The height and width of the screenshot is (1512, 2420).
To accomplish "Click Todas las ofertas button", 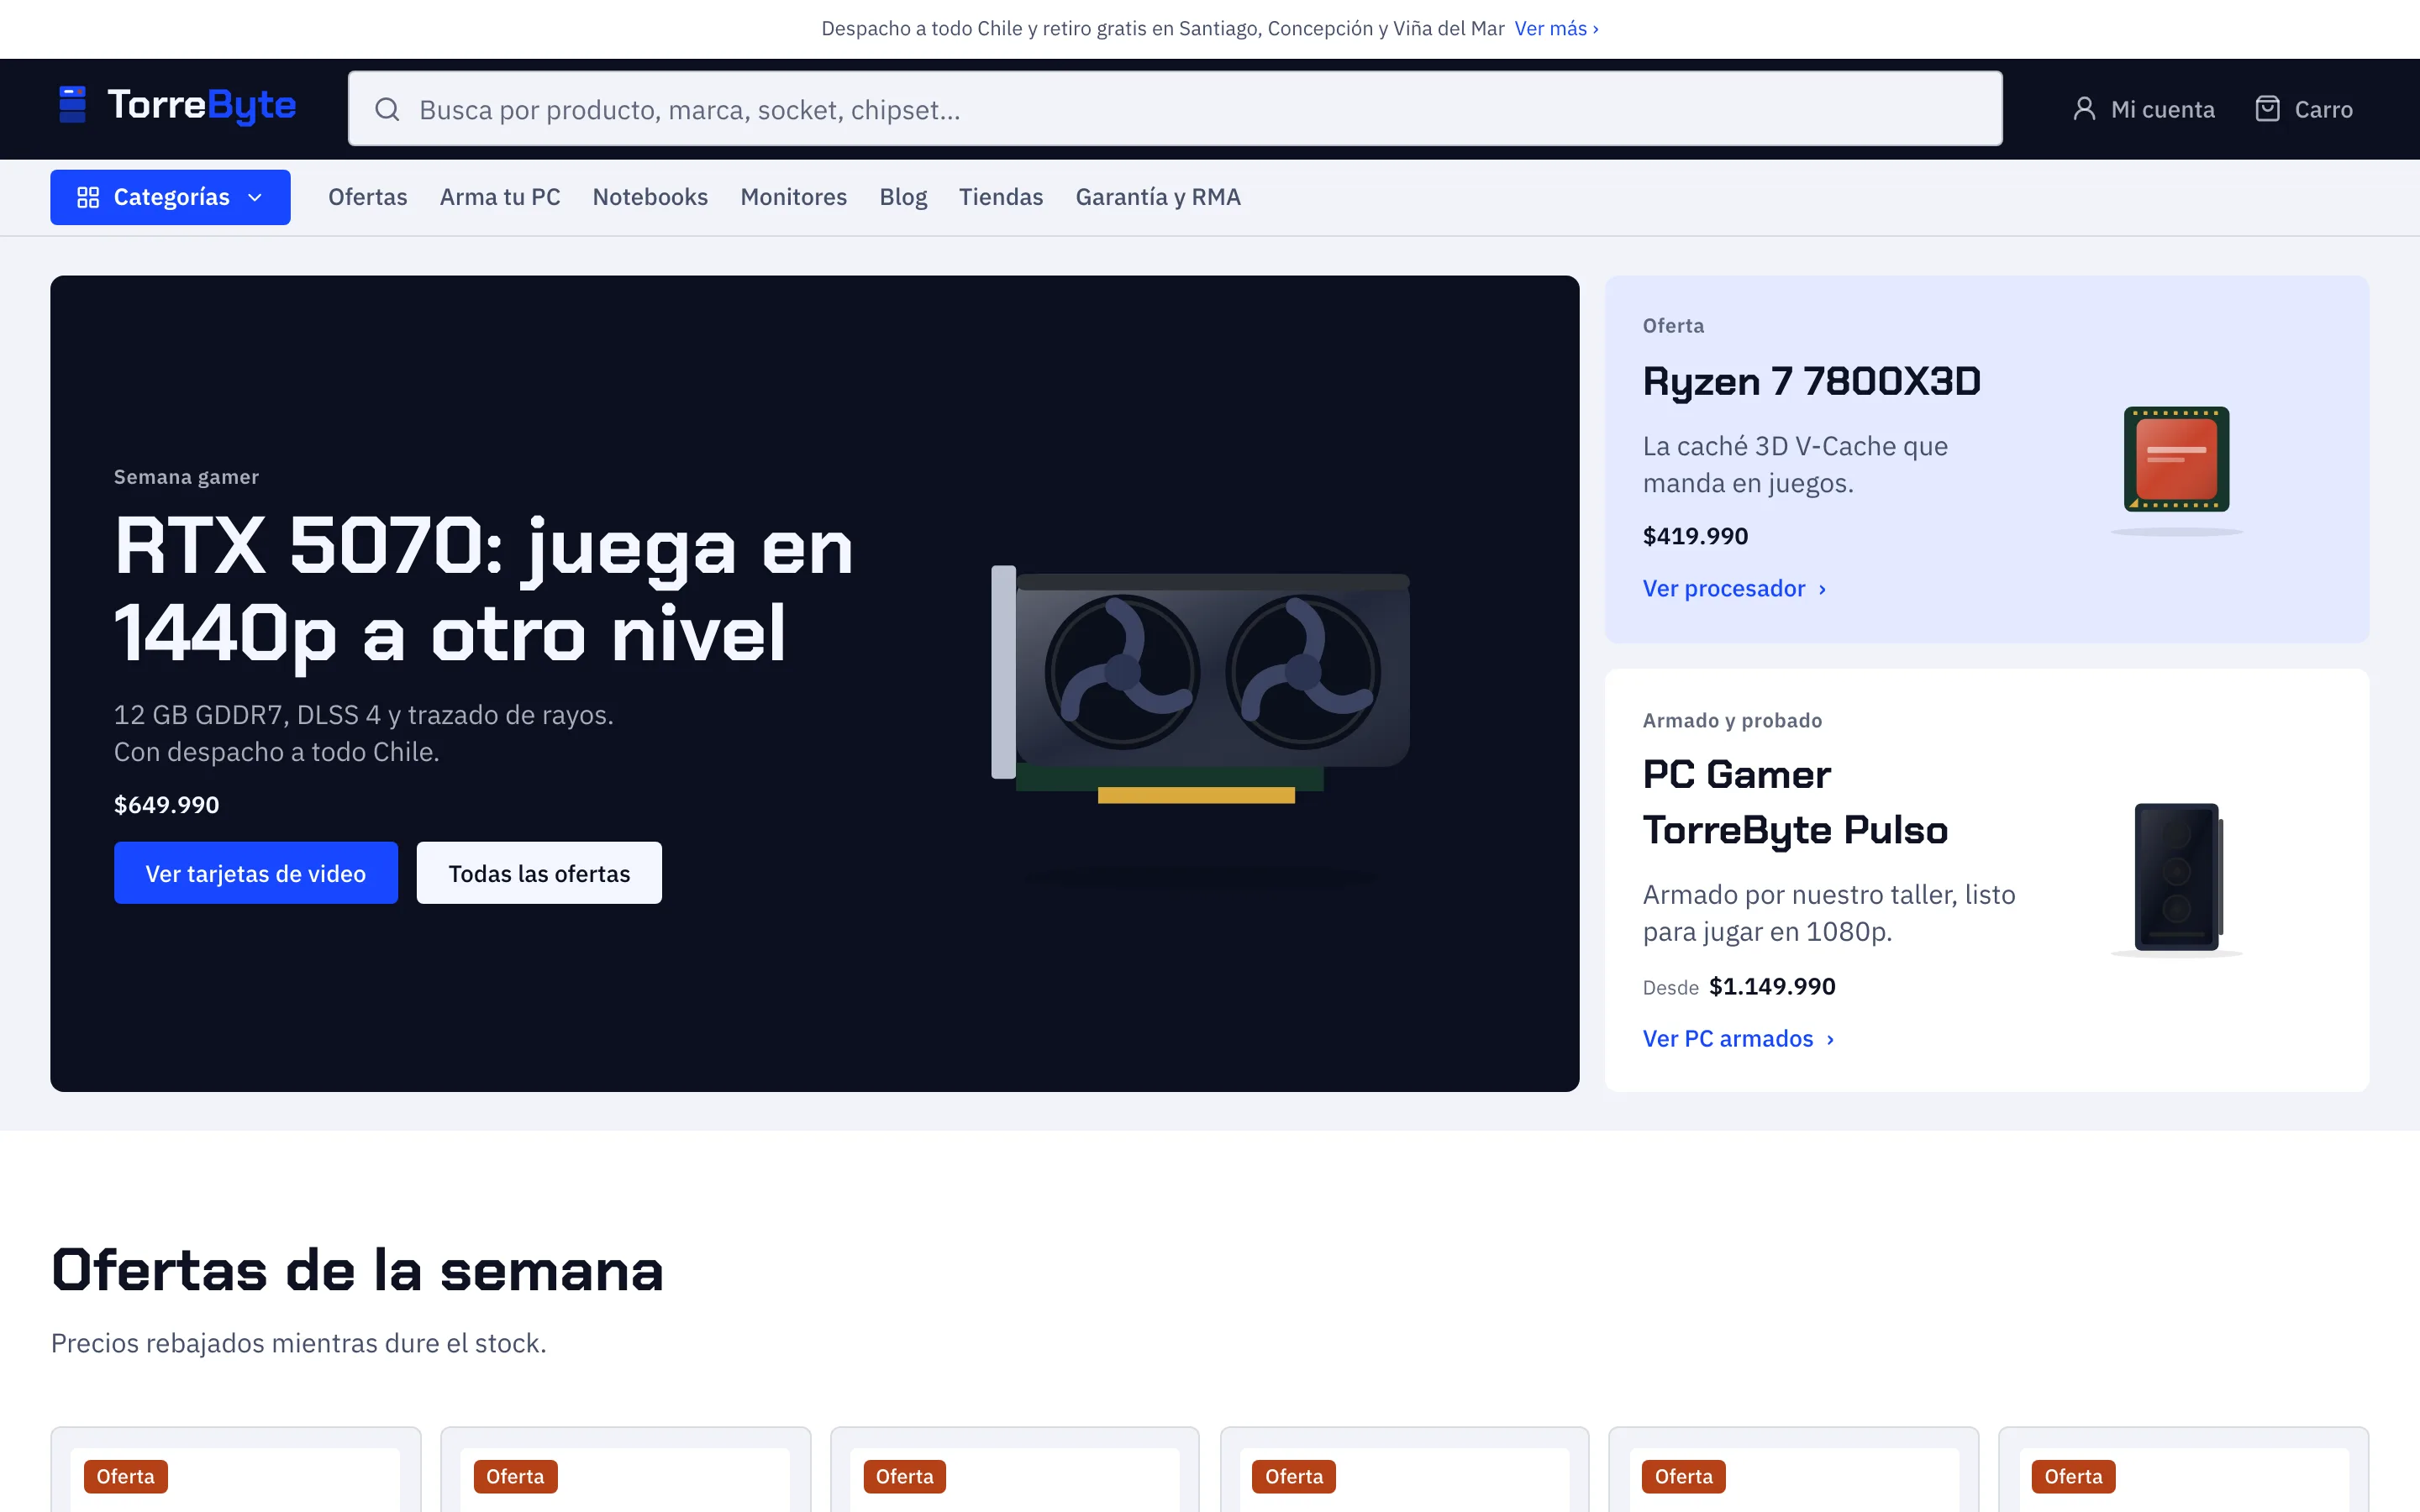I will [539, 873].
